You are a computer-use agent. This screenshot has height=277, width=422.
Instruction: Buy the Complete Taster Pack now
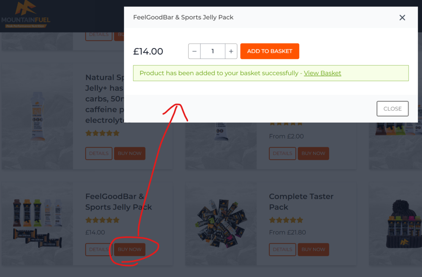coord(313,249)
